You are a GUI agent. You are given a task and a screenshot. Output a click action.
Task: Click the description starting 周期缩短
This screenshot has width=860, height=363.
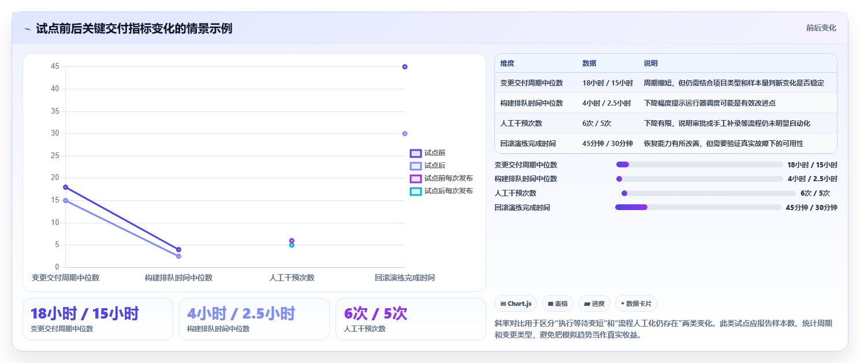pyautogui.click(x=734, y=83)
